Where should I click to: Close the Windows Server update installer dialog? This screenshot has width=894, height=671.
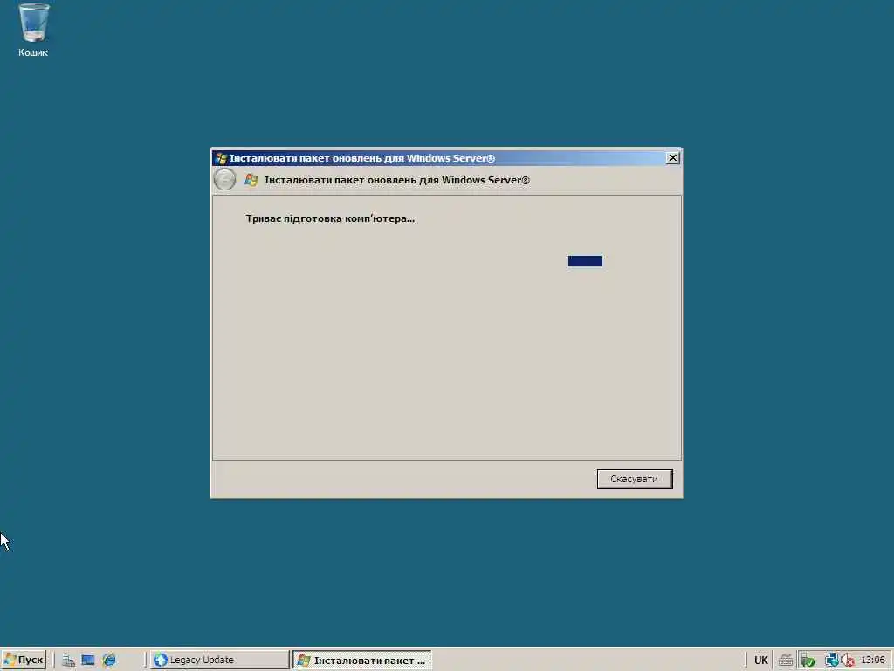pos(673,158)
